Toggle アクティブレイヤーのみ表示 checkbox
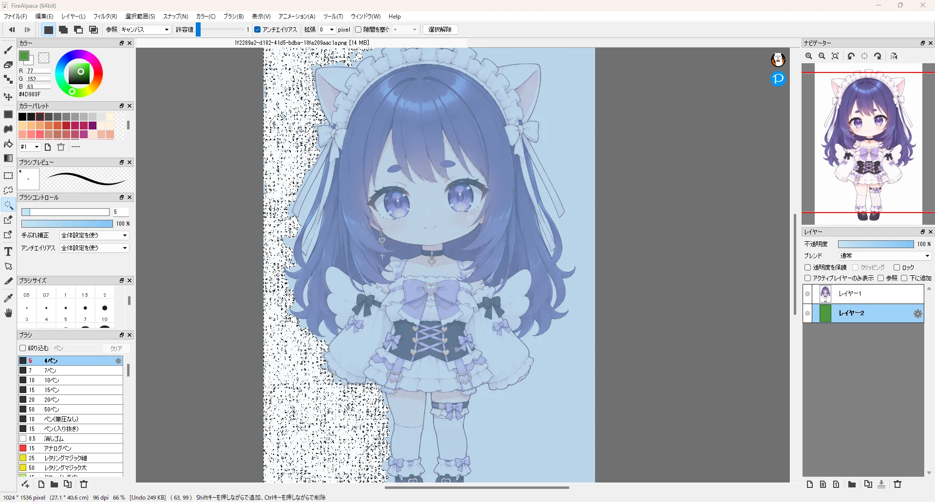Image resolution: width=935 pixels, height=502 pixels. pyautogui.click(x=808, y=278)
